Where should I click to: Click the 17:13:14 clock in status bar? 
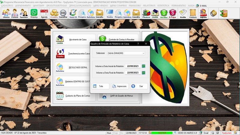pos(143,133)
